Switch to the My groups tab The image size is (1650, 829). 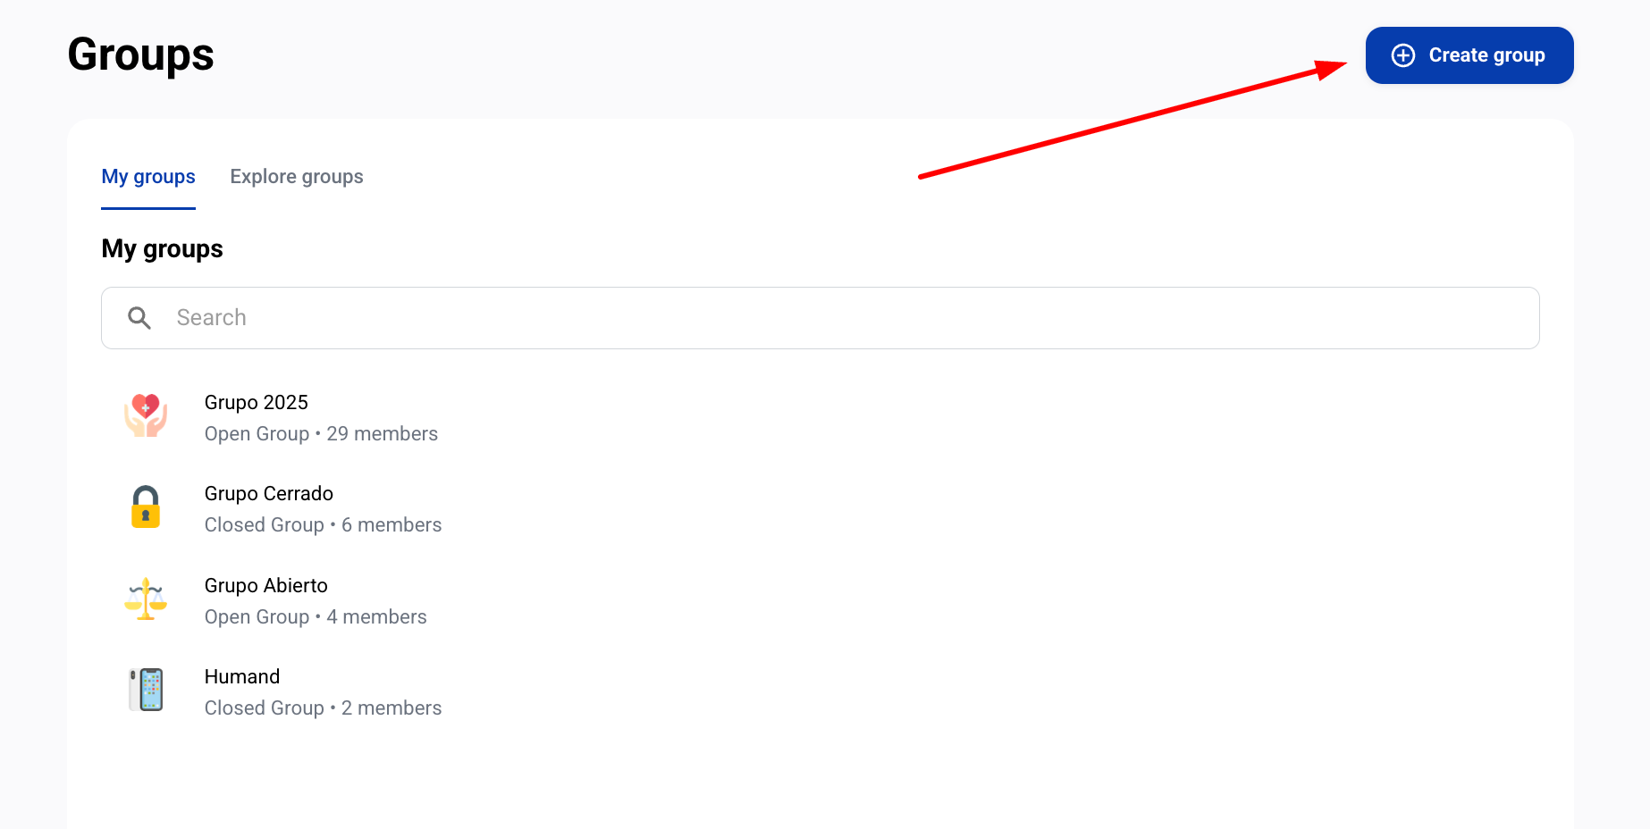[148, 177]
